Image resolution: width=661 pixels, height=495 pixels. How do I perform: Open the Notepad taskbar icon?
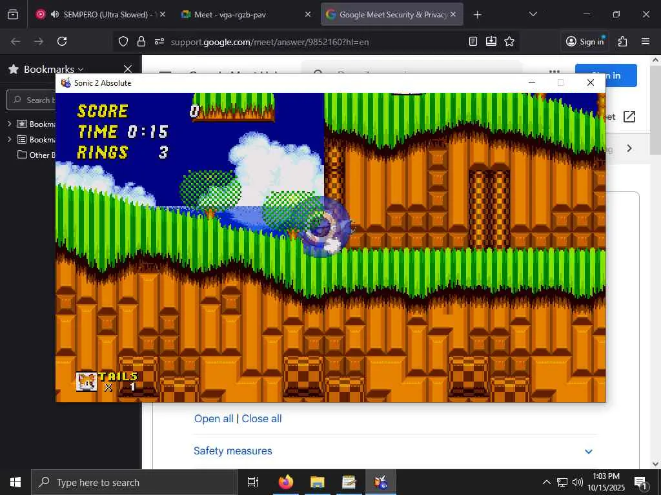coord(349,482)
